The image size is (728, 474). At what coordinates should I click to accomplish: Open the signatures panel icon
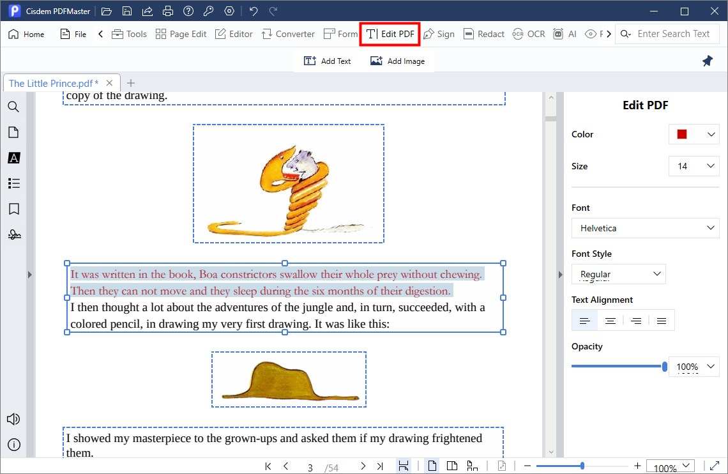coord(14,234)
